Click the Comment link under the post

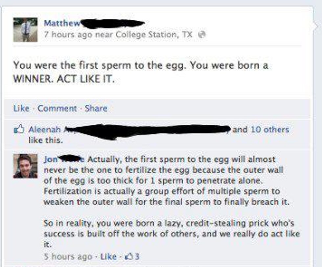(x=57, y=108)
